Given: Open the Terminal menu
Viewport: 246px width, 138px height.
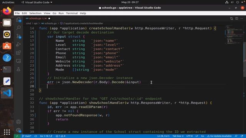Looking at the screenshot, I should (72, 13).
